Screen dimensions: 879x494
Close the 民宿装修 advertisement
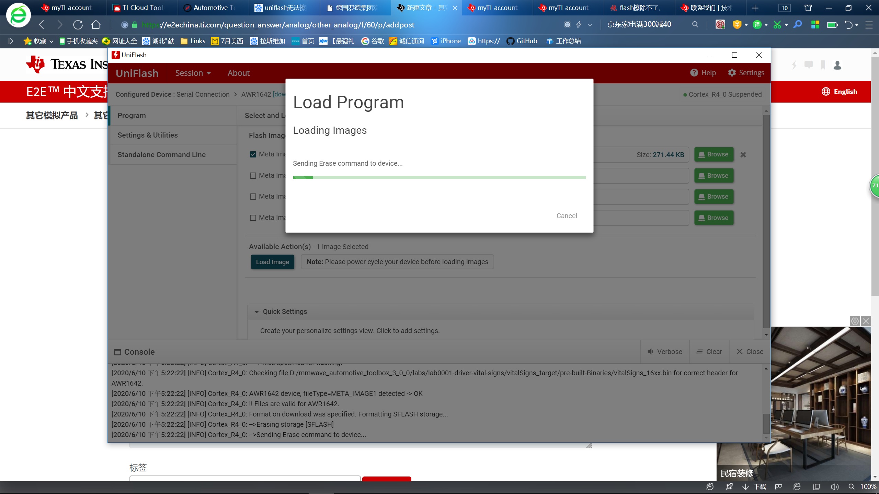[x=866, y=321]
